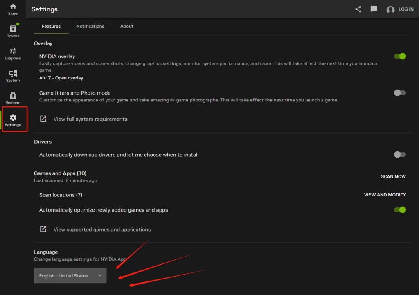This screenshot has height=295, width=419.
Task: Click the Scan locations (7) label
Action: pos(61,195)
